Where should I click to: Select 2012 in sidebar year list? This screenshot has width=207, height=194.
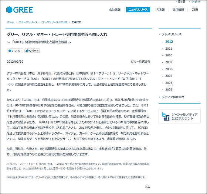click(169, 42)
